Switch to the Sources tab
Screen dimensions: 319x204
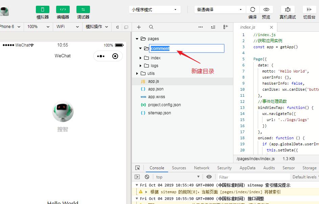pyautogui.click(x=179, y=168)
